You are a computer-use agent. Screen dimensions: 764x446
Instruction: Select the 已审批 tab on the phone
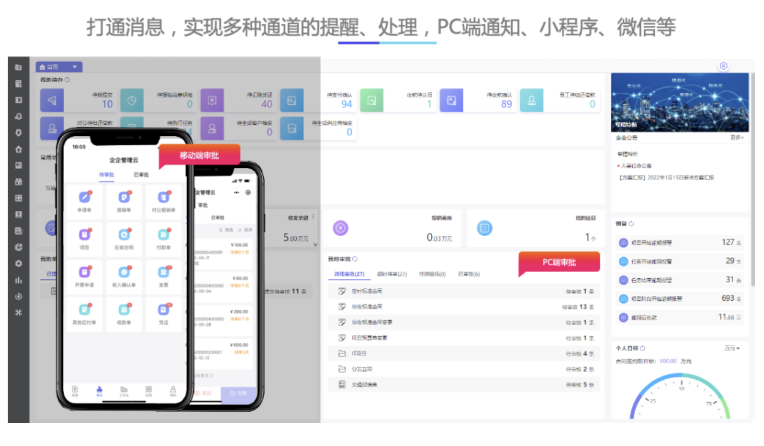click(141, 175)
